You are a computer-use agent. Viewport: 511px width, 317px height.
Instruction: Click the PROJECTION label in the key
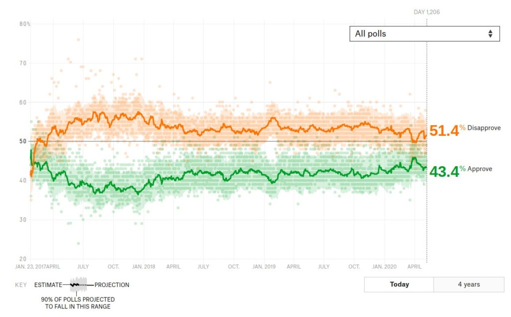112,285
